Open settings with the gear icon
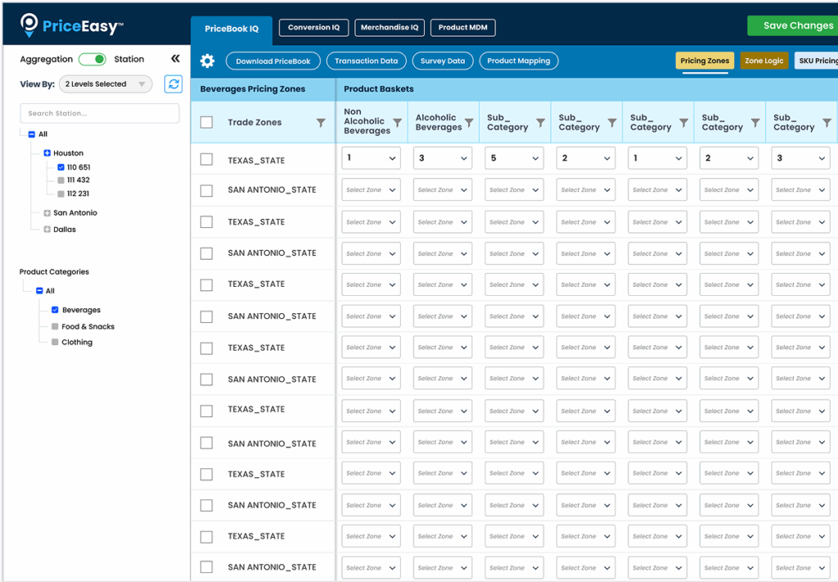Screen dimensions: 838x582 click(207, 60)
